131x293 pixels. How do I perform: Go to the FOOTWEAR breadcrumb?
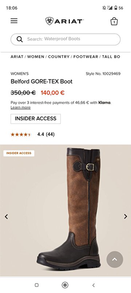[86, 57]
